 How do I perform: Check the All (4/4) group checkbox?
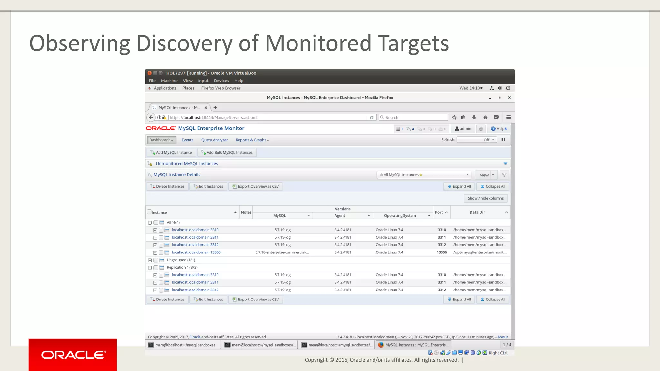(x=156, y=223)
